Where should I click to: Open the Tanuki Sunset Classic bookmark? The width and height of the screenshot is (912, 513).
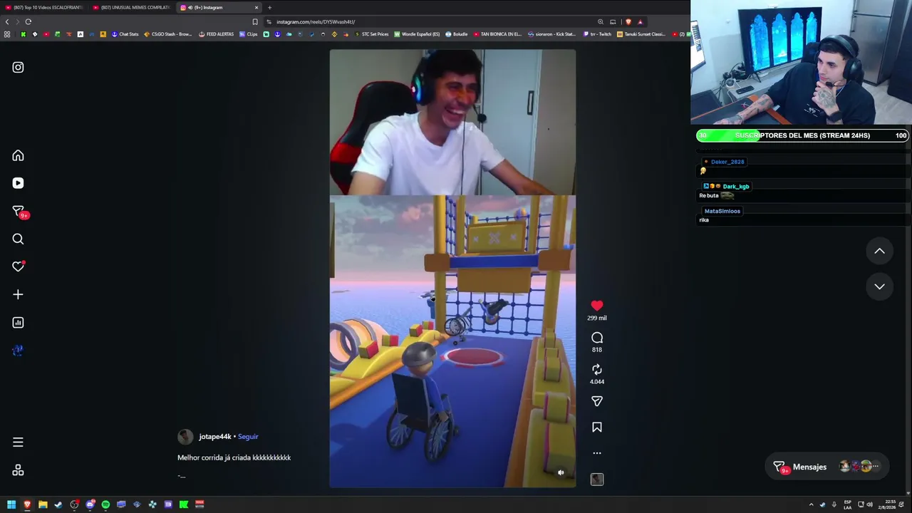point(641,34)
